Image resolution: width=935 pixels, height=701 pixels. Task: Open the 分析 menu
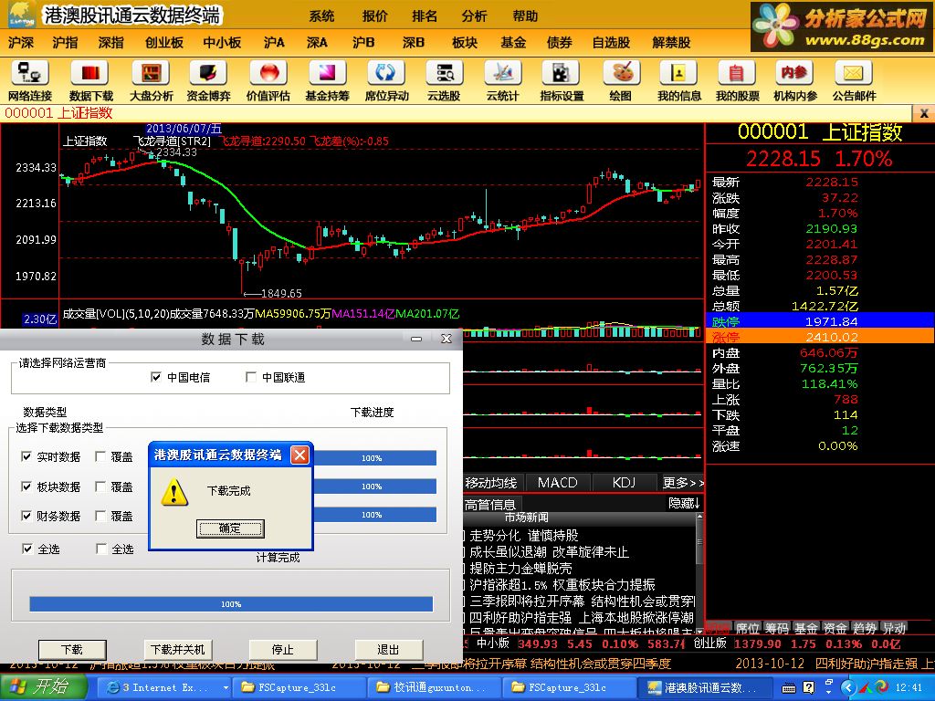pos(474,16)
